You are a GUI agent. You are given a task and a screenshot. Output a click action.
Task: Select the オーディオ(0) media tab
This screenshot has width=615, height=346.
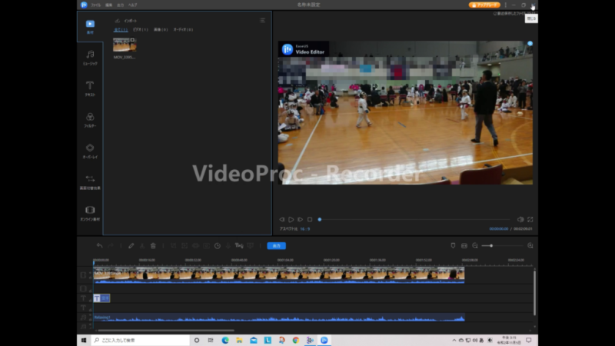(183, 29)
